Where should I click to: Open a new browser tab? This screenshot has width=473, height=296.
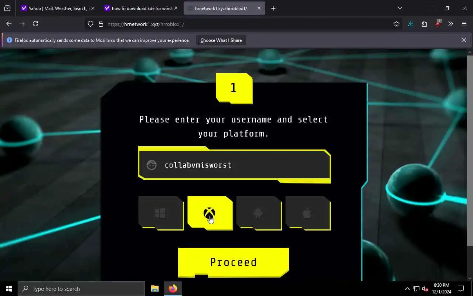pyautogui.click(x=273, y=8)
